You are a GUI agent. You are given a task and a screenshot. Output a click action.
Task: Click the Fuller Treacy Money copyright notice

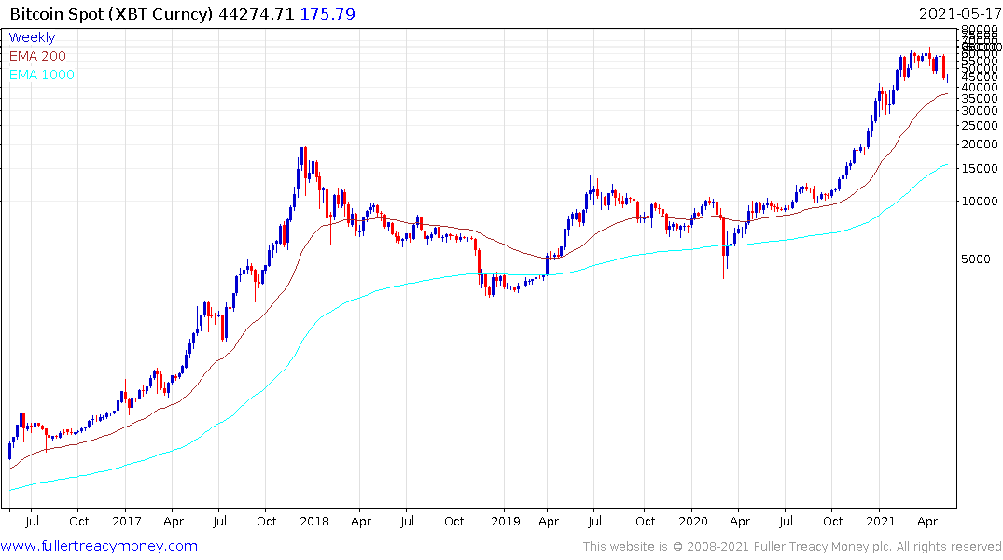coord(792,547)
